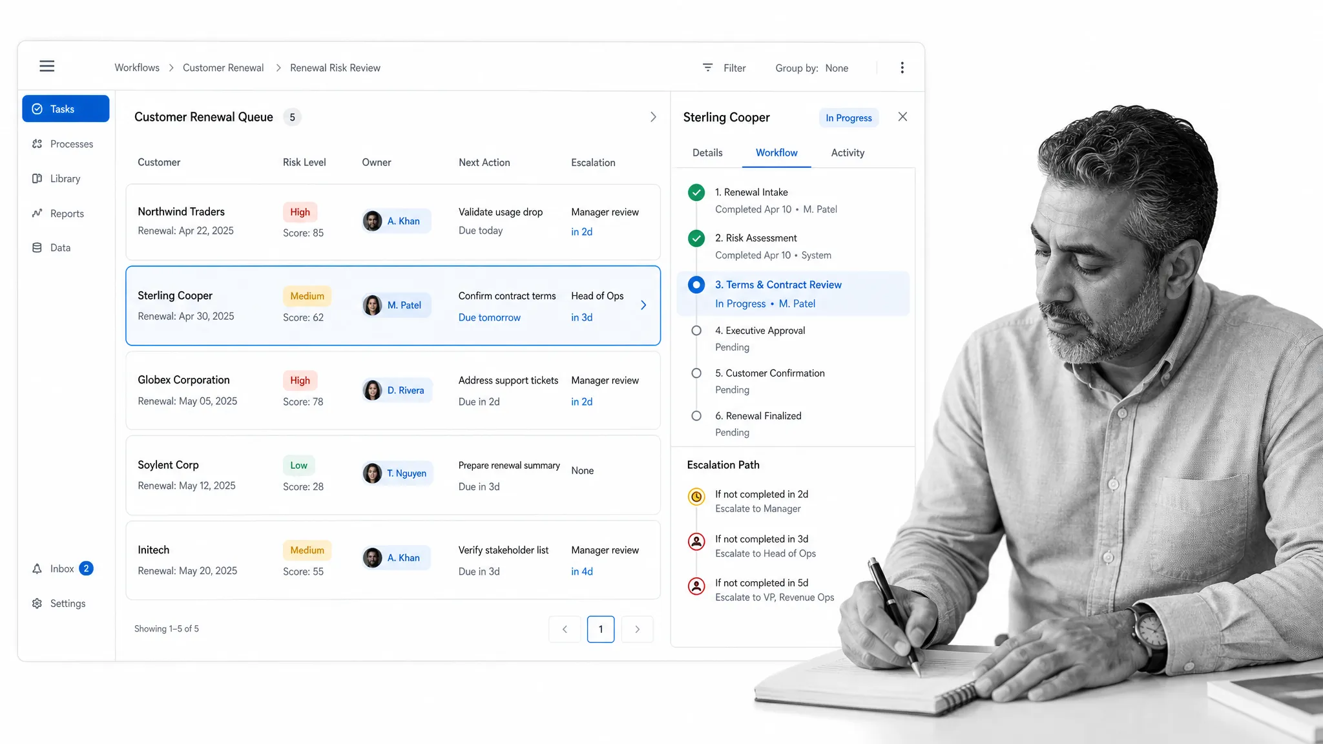1323x744 pixels.
Task: Go to the next page arrow
Action: [x=637, y=629]
